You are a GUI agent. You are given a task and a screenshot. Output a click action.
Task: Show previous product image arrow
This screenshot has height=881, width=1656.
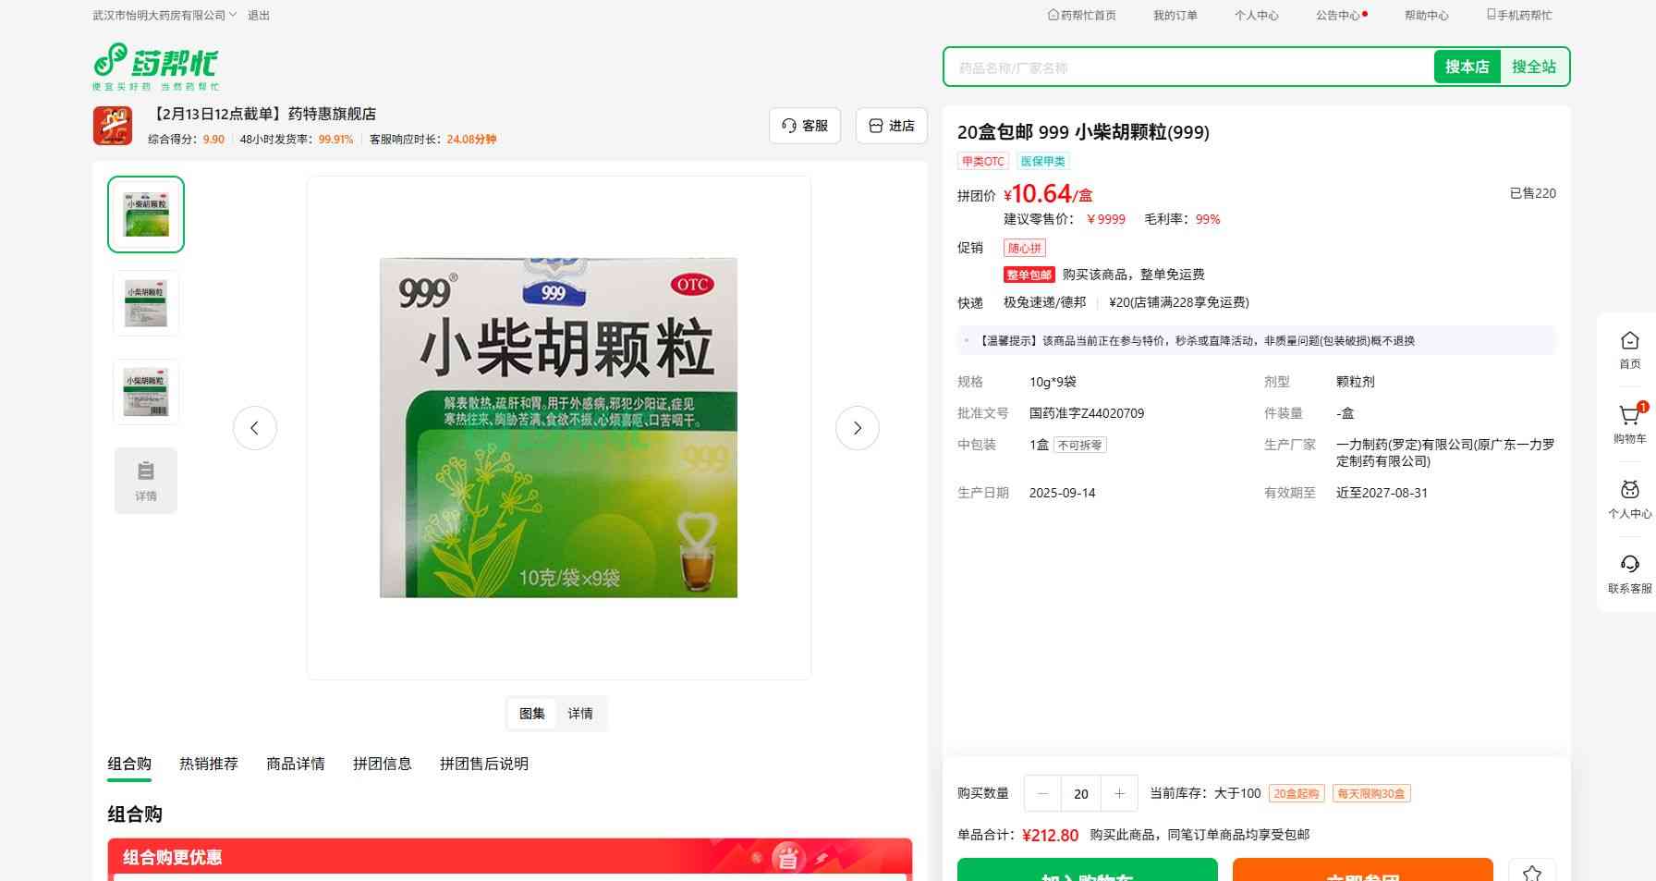pyautogui.click(x=255, y=428)
